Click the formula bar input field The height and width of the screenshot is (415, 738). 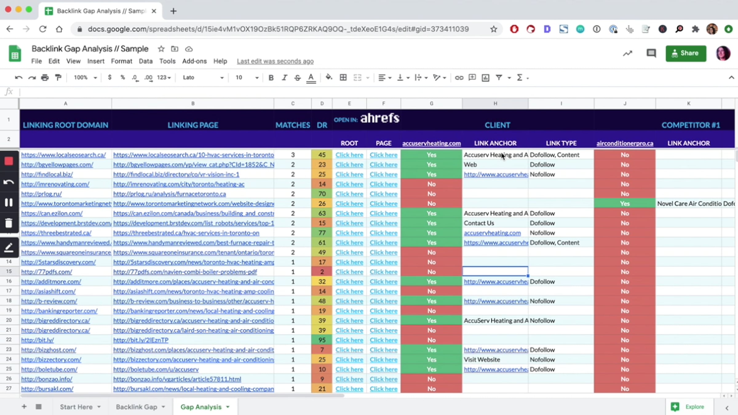pos(369,92)
